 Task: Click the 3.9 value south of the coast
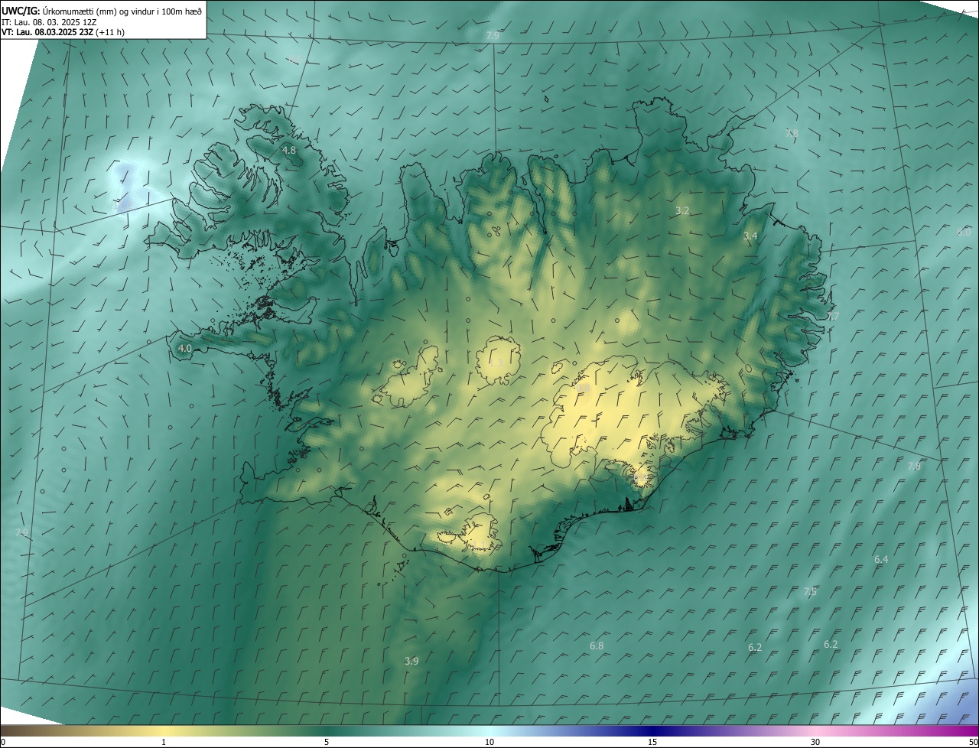411,661
